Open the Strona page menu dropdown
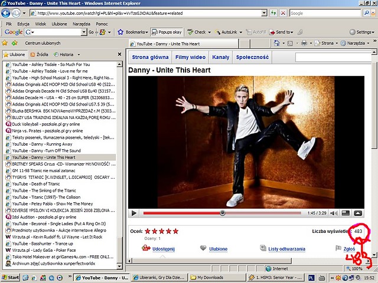 337,43
